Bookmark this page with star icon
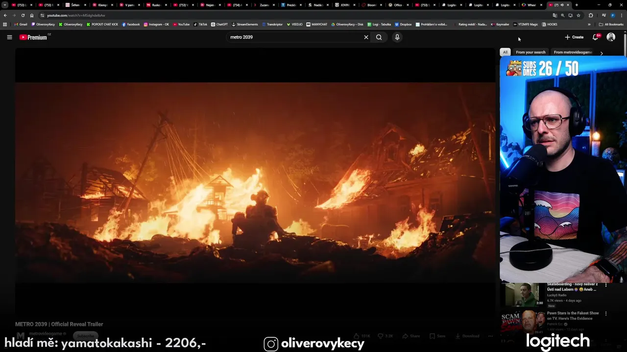The height and width of the screenshot is (352, 627). coord(579,15)
